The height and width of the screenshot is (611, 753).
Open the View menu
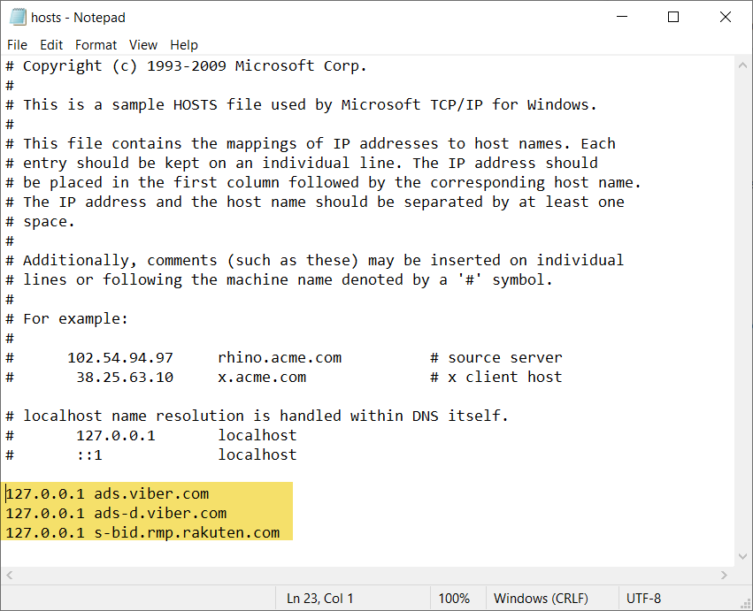(143, 45)
